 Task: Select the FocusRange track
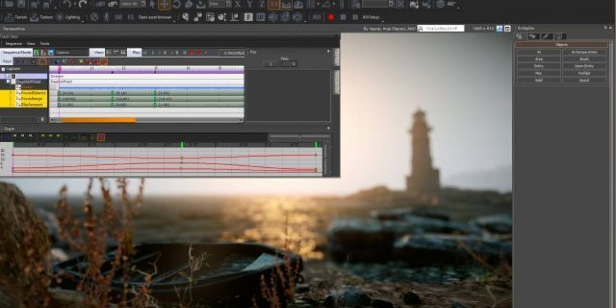click(31, 99)
